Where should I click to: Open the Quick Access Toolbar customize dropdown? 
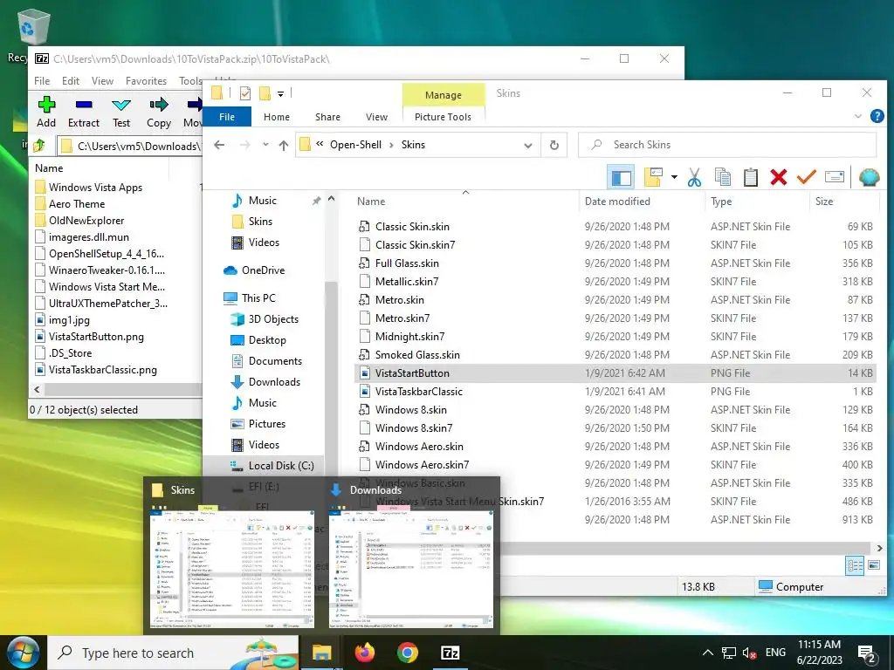(280, 93)
